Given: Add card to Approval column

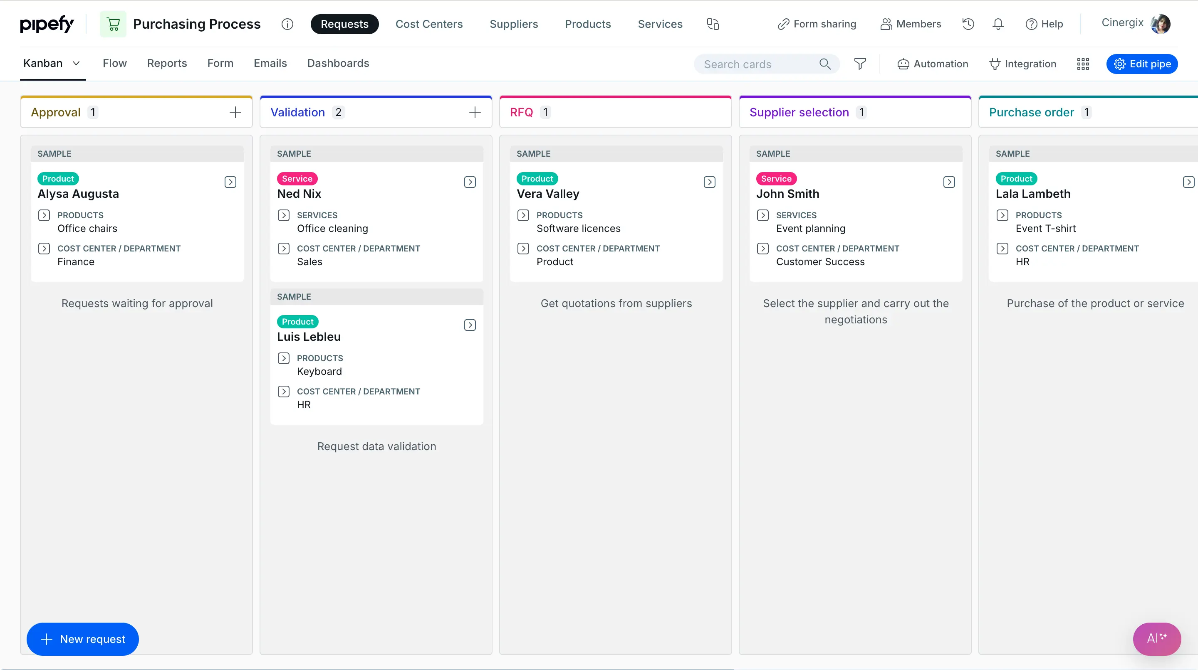Looking at the screenshot, I should tap(235, 112).
